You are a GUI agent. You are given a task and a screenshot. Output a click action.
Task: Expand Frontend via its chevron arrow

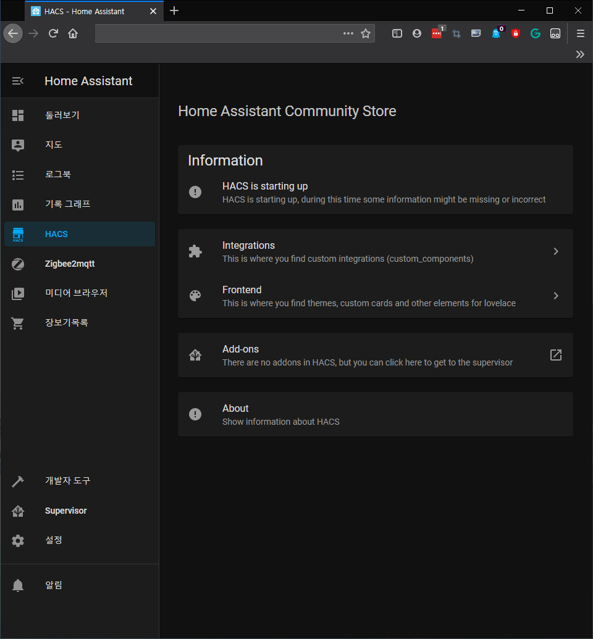click(x=556, y=296)
